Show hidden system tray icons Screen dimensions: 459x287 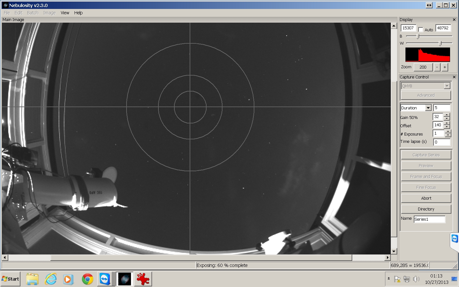click(389, 279)
